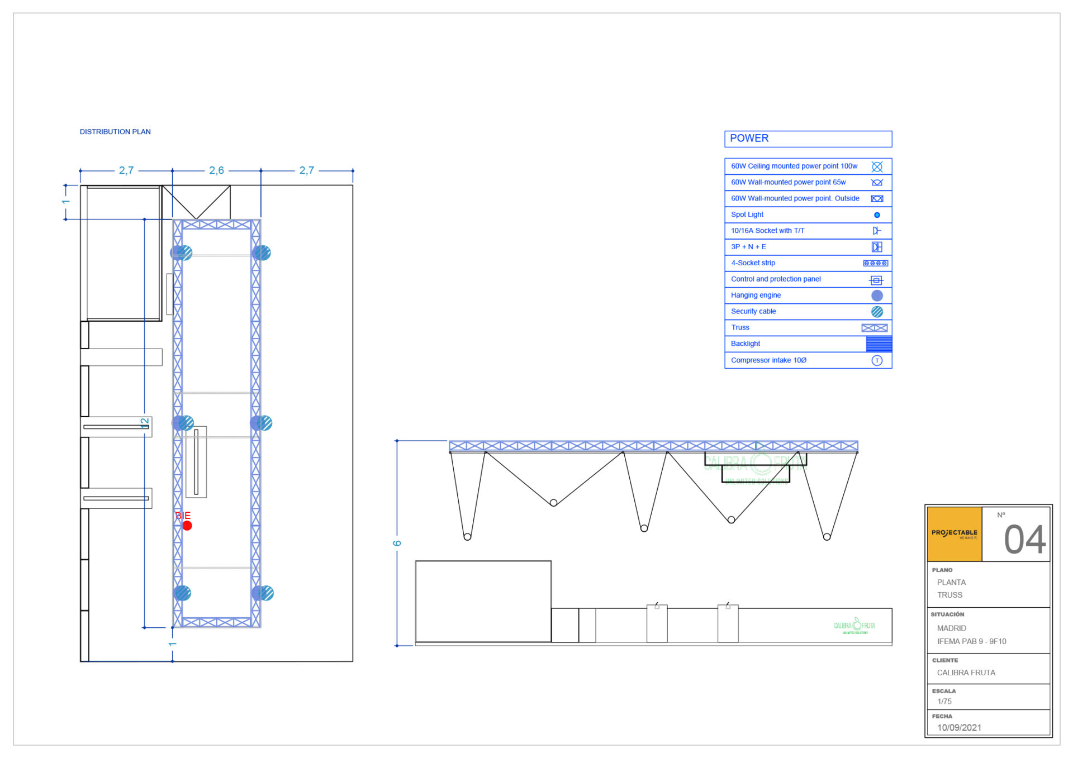Click the Hanging engine legend circle
The height and width of the screenshot is (758, 1073).
876,295
